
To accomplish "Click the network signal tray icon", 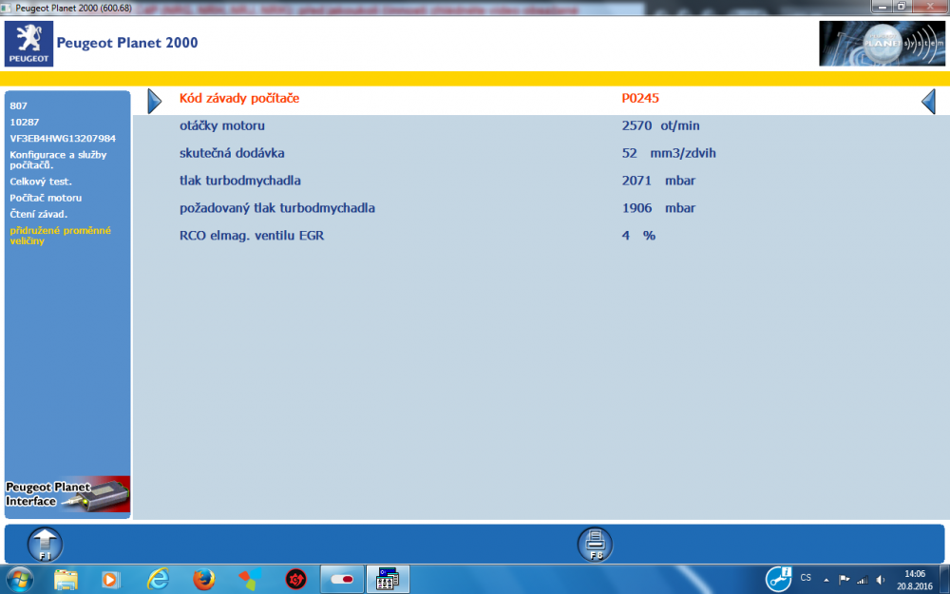I will point(863,580).
